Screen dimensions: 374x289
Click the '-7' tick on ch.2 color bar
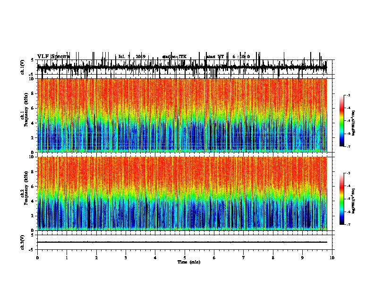coord(348,225)
